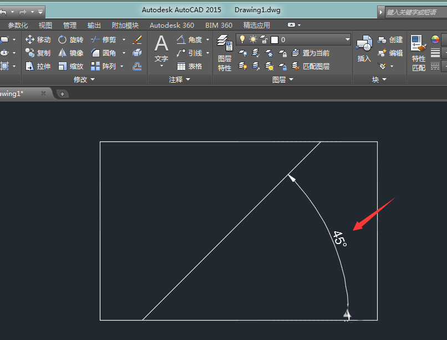Open the Fillet (圆角) tool
Screen dimensions: 447x340
click(107, 53)
